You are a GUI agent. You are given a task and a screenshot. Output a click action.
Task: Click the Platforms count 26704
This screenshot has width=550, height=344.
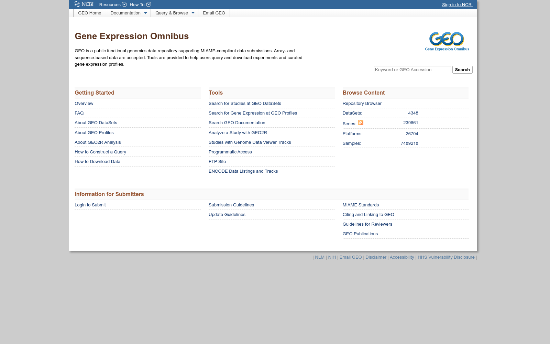pos(412,134)
